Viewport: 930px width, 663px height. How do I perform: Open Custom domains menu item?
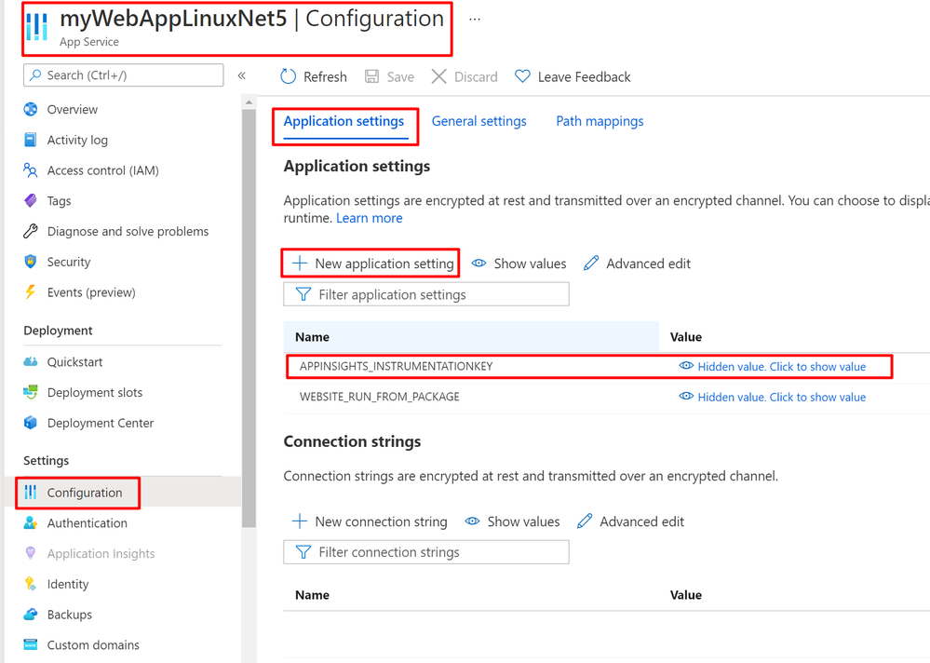(93, 644)
